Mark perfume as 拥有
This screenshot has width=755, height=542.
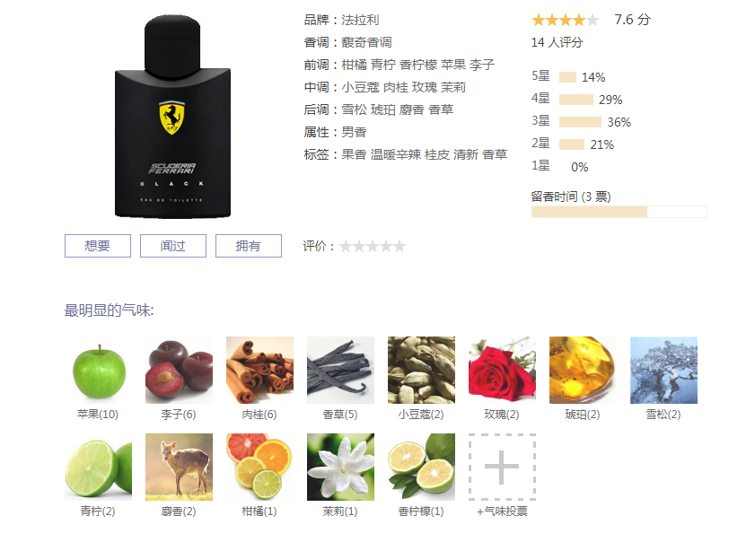coord(249,246)
